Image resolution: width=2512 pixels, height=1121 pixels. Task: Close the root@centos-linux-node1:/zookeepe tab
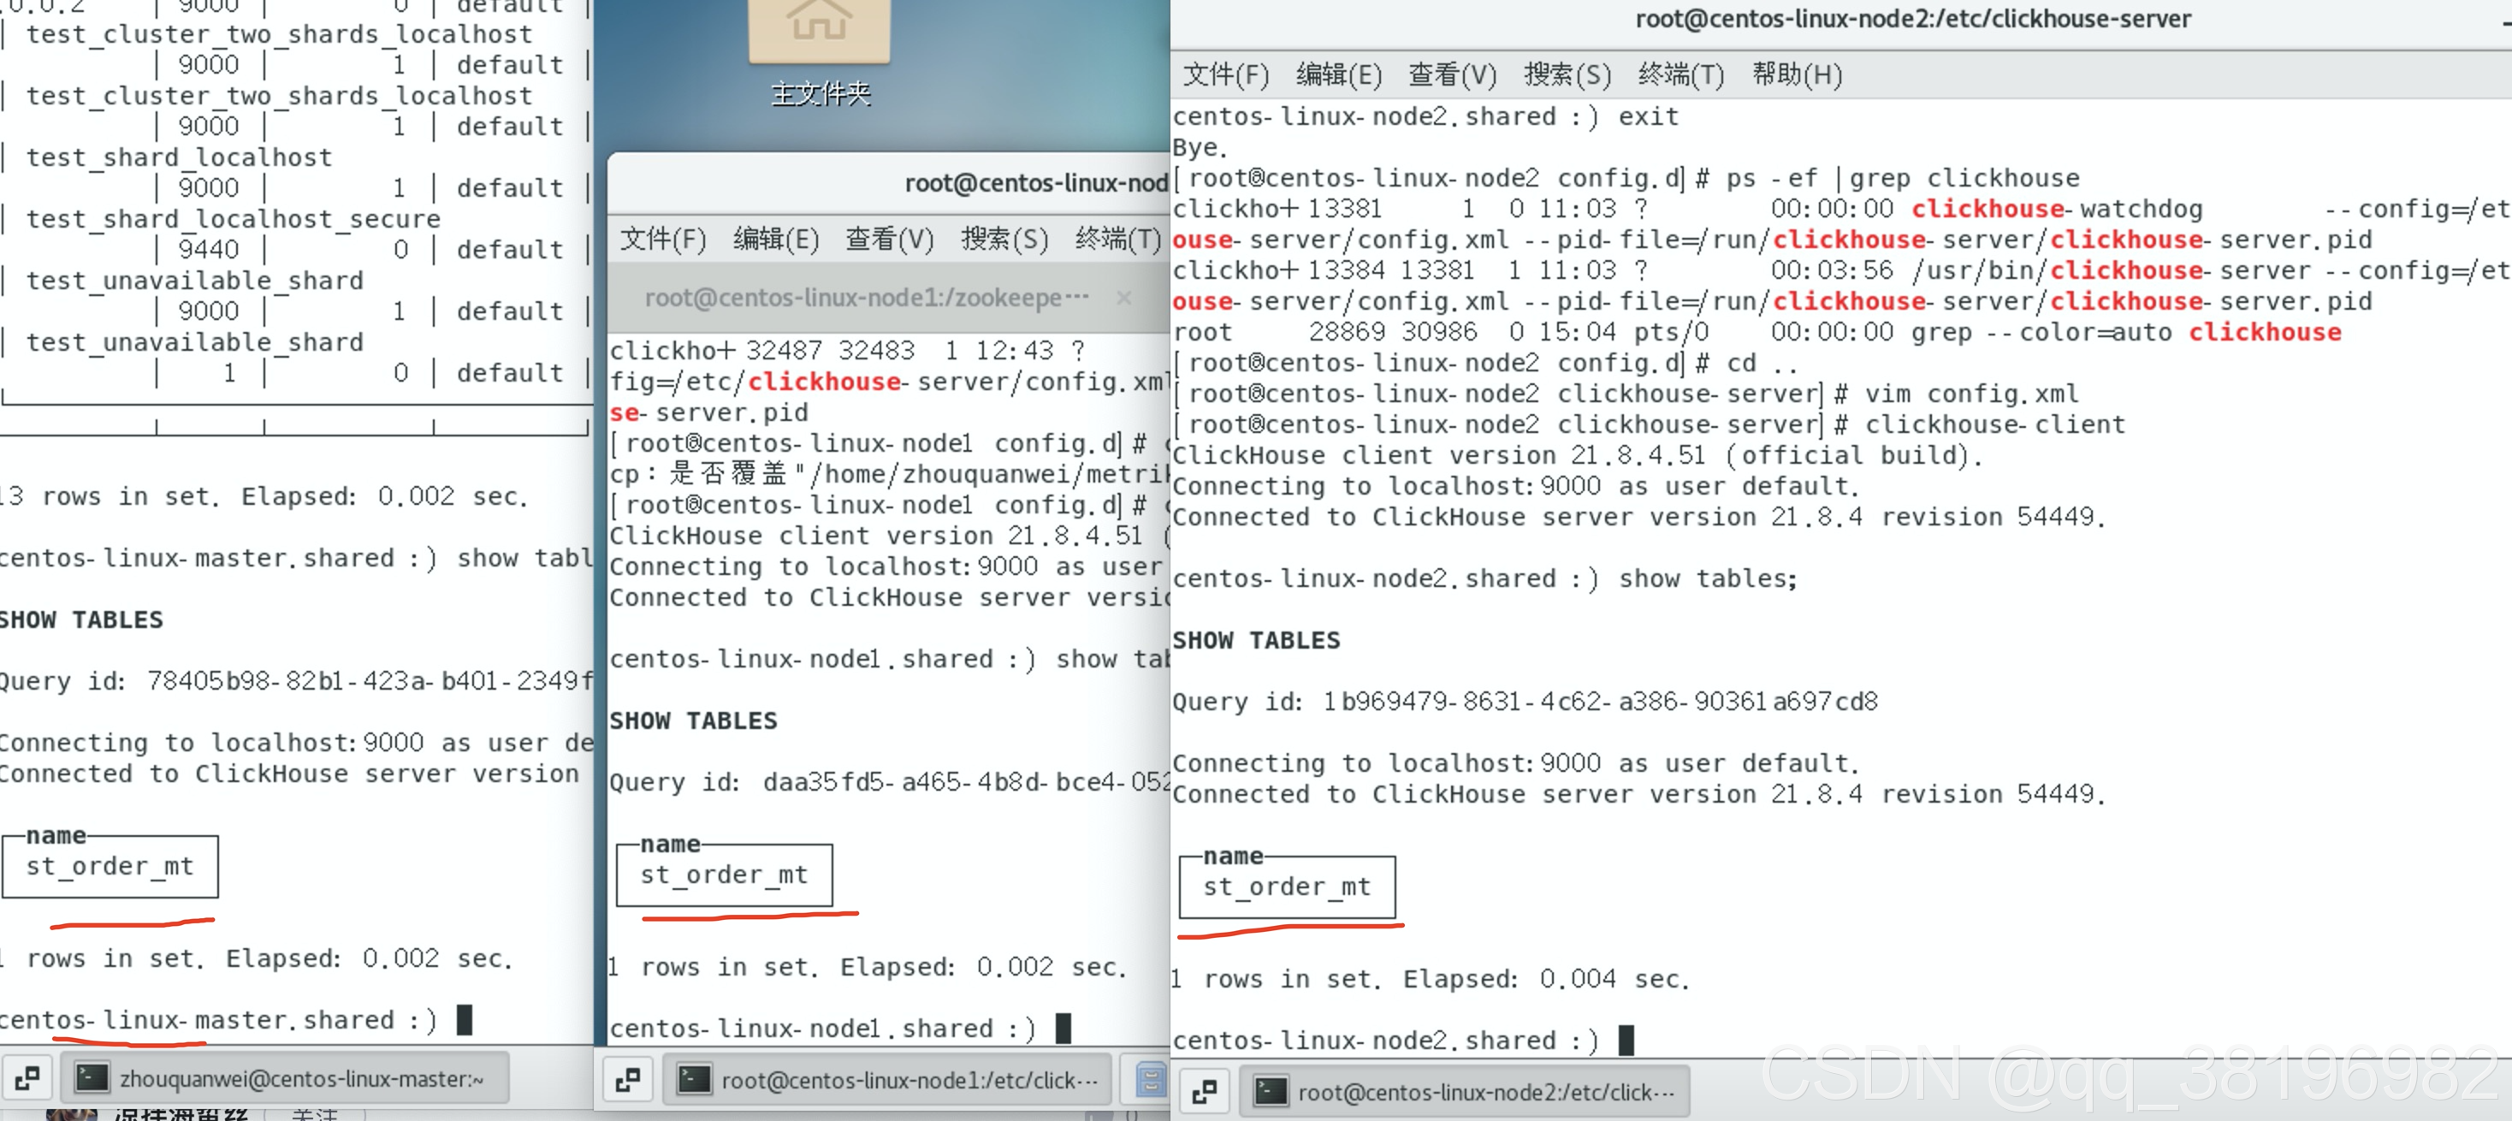point(1123,298)
